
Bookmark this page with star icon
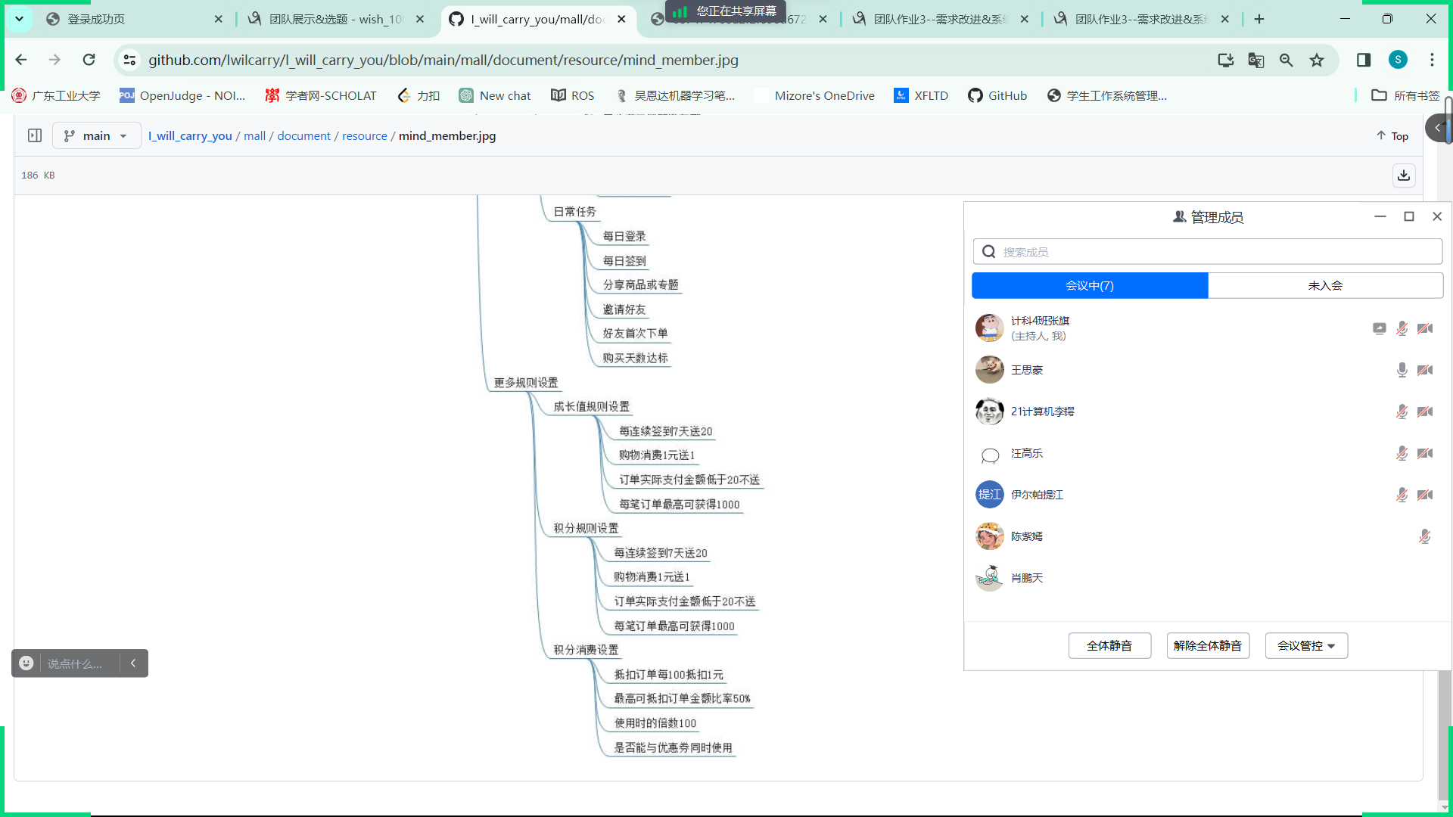click(x=1317, y=60)
